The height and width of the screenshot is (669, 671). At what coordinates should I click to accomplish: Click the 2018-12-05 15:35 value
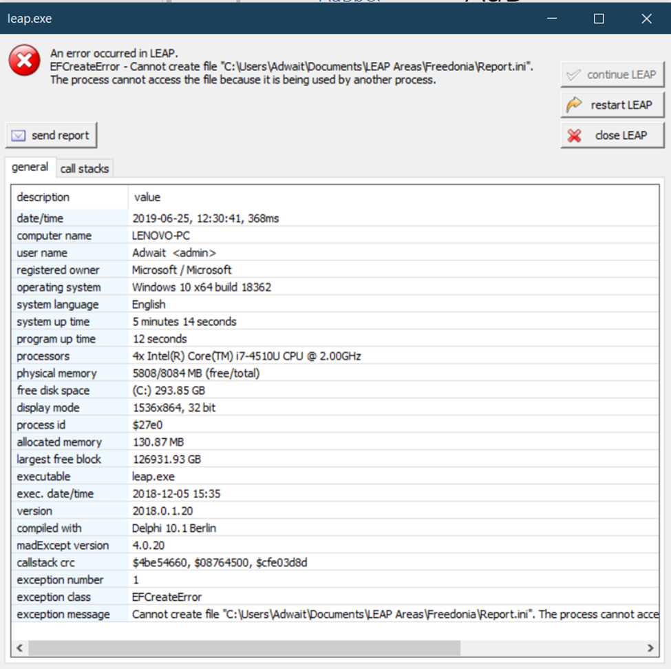click(x=176, y=494)
